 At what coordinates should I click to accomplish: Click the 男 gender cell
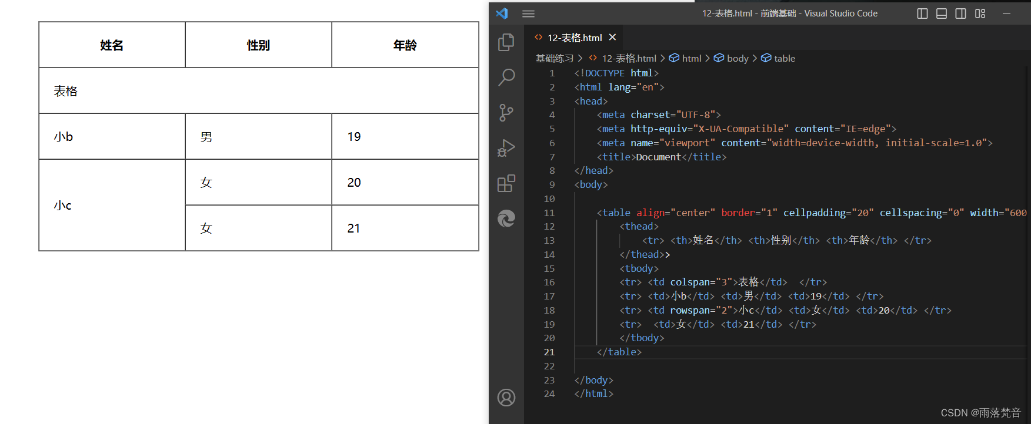[258, 137]
